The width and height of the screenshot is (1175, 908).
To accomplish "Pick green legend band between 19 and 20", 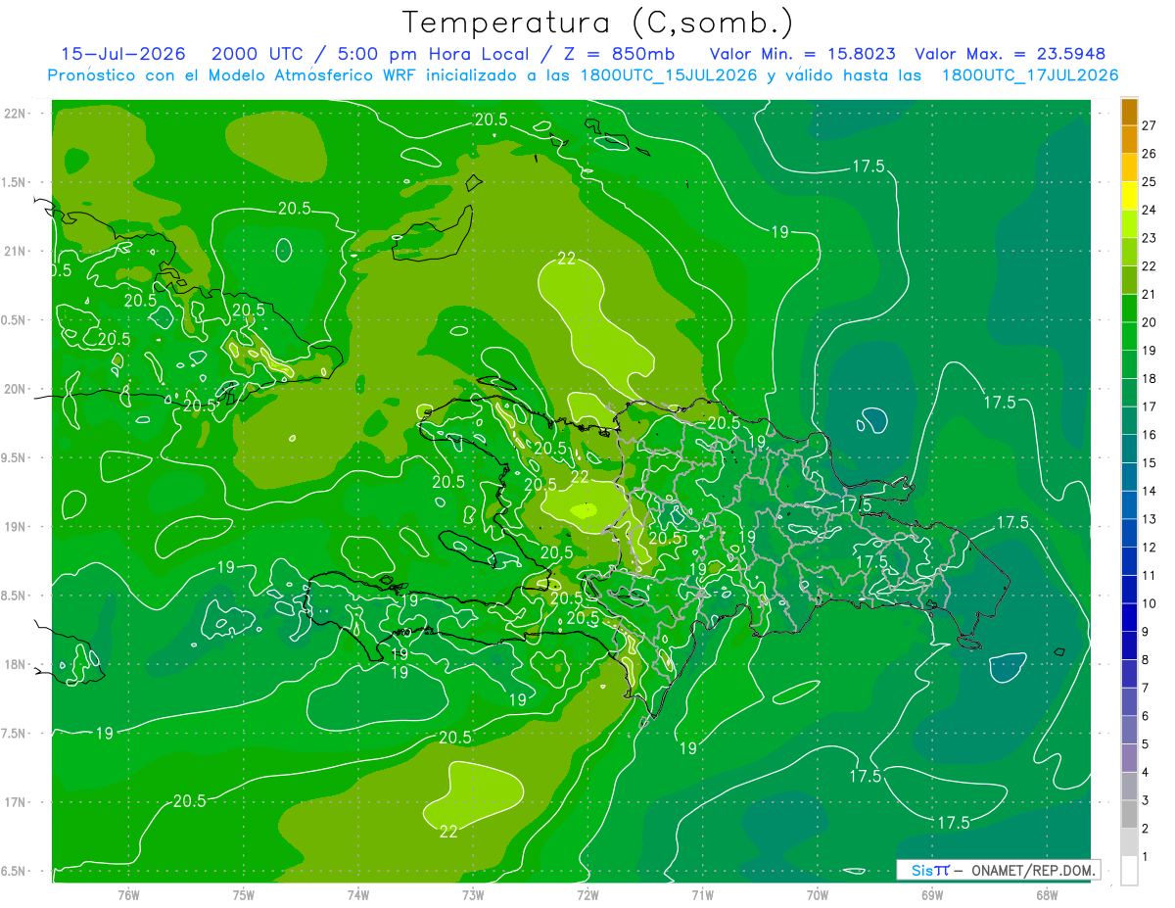I will coord(1129,336).
